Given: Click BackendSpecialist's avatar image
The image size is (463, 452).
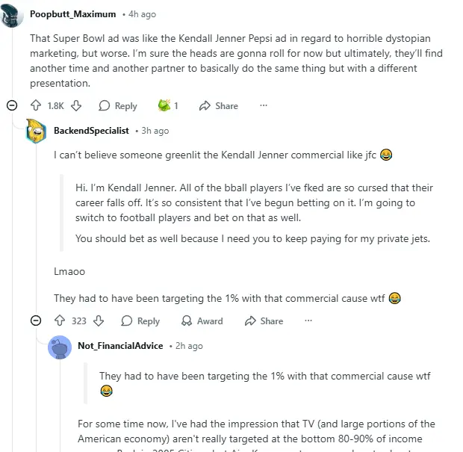Looking at the screenshot, I should (x=37, y=131).
